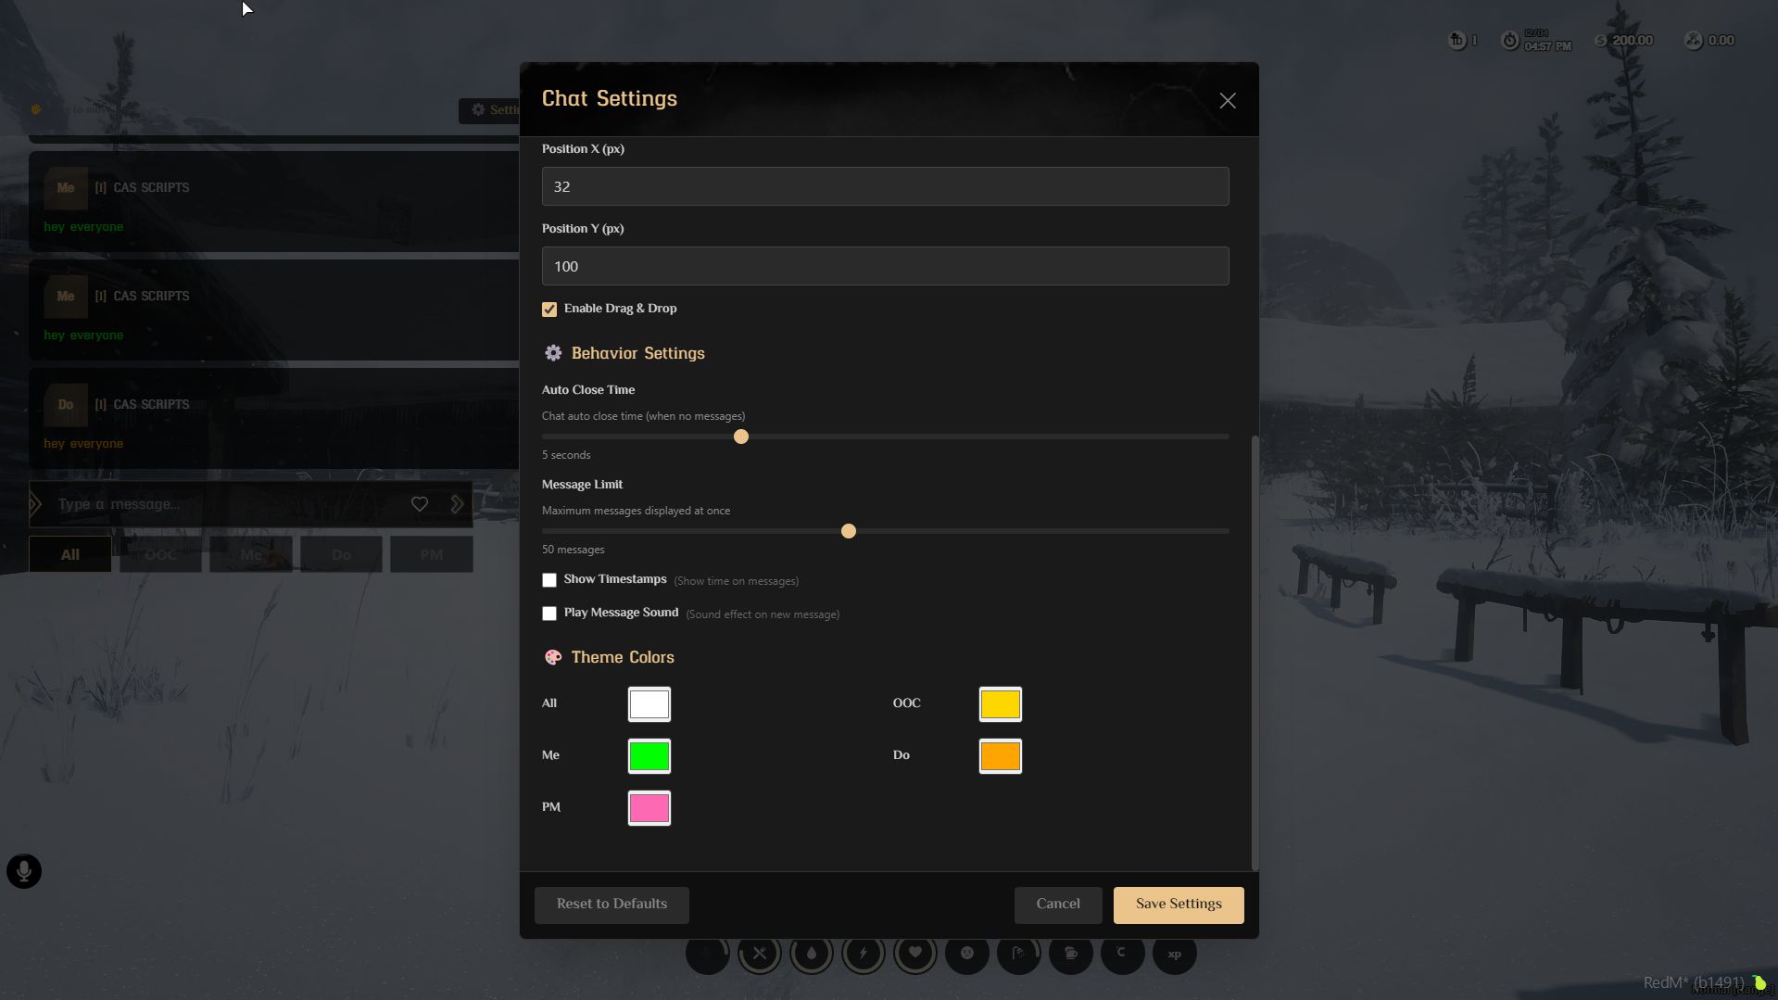Enable Play Message Sound checkbox
Image resolution: width=1778 pixels, height=1000 pixels.
549,614
